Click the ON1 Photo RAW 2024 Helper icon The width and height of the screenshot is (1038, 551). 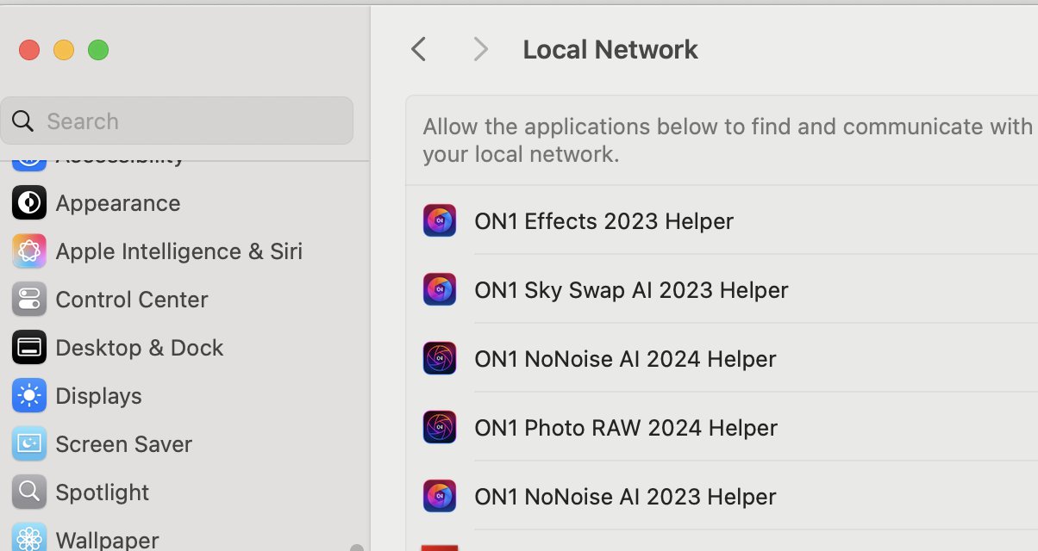(x=440, y=427)
